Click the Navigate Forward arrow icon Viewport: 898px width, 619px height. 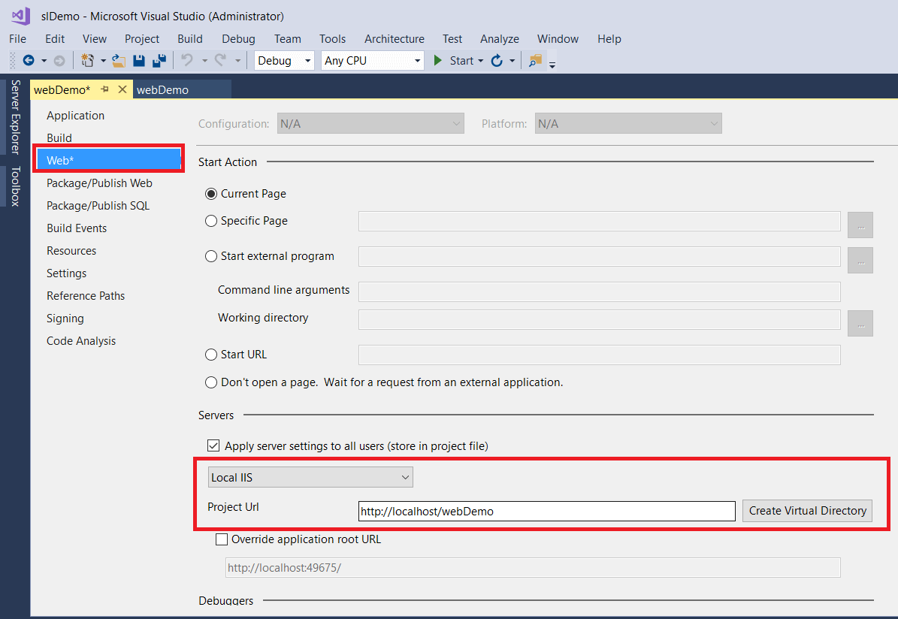coord(59,60)
